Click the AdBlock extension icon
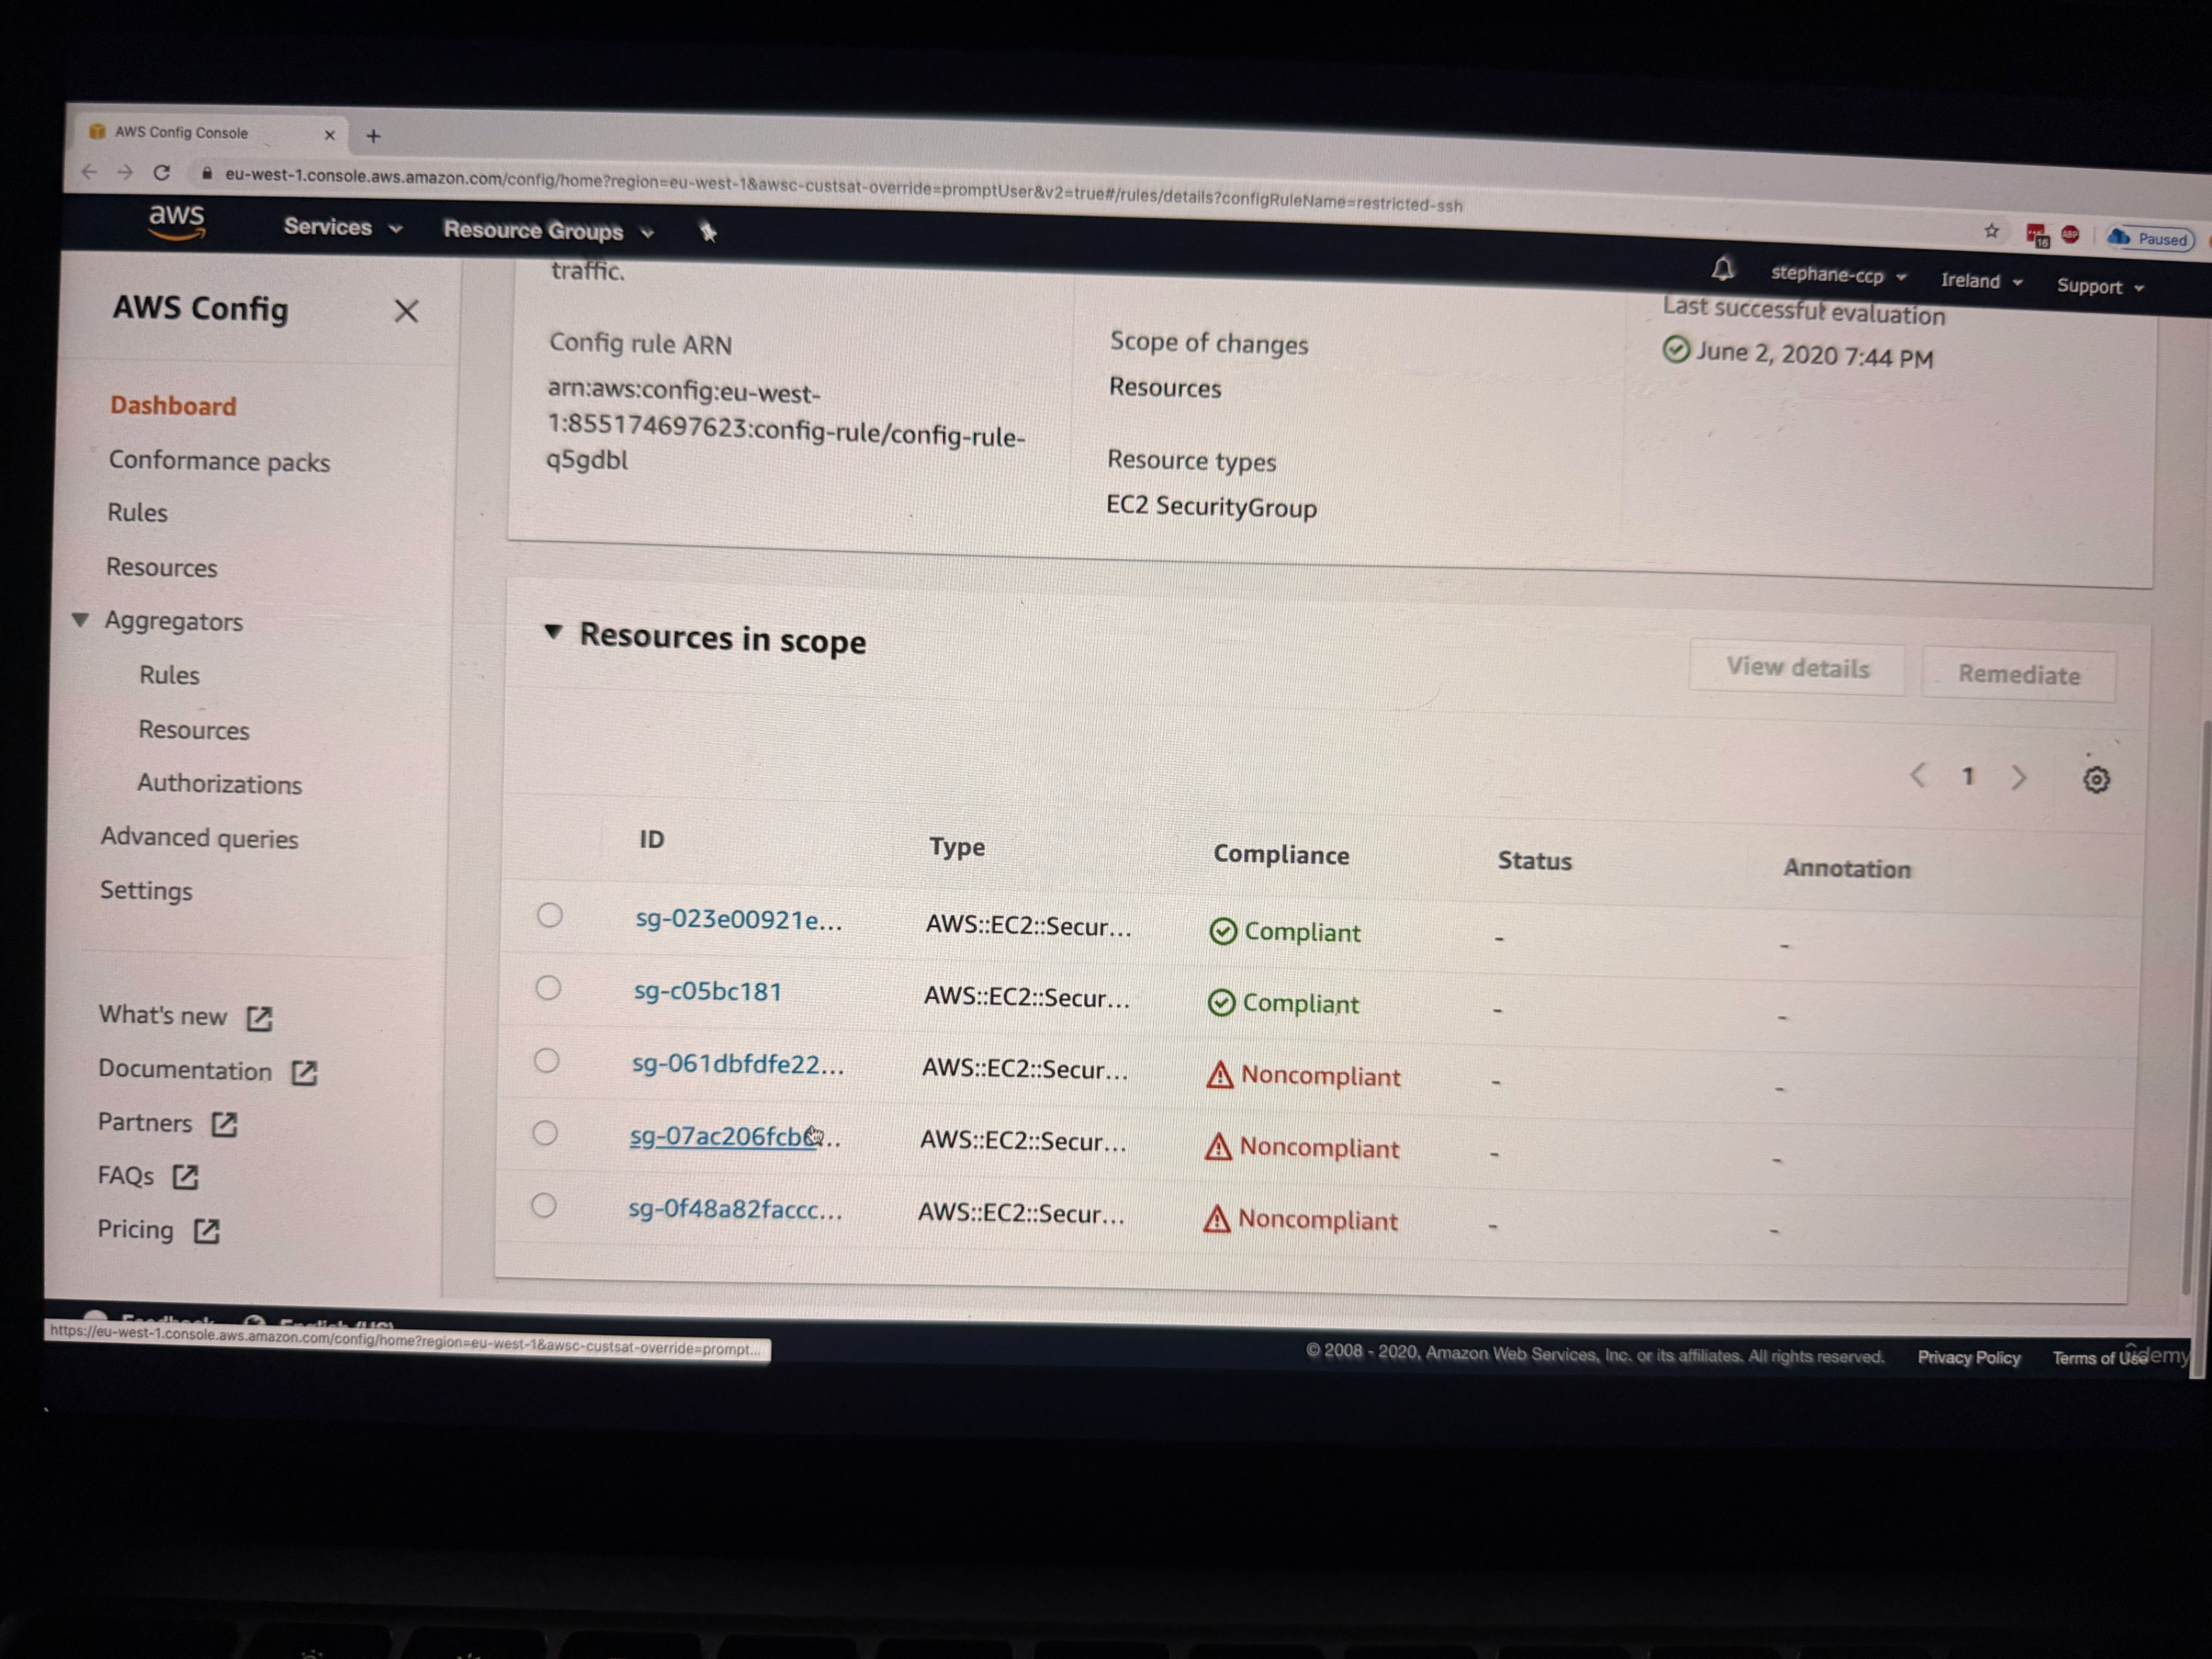2212x1659 pixels. pyautogui.click(x=2070, y=235)
